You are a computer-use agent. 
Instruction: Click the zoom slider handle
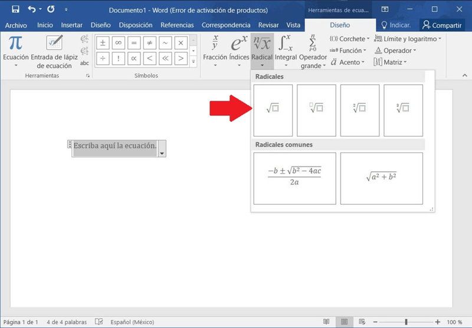coord(406,322)
